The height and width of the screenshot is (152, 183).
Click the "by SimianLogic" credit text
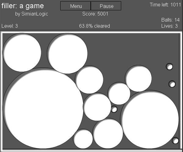(32, 14)
